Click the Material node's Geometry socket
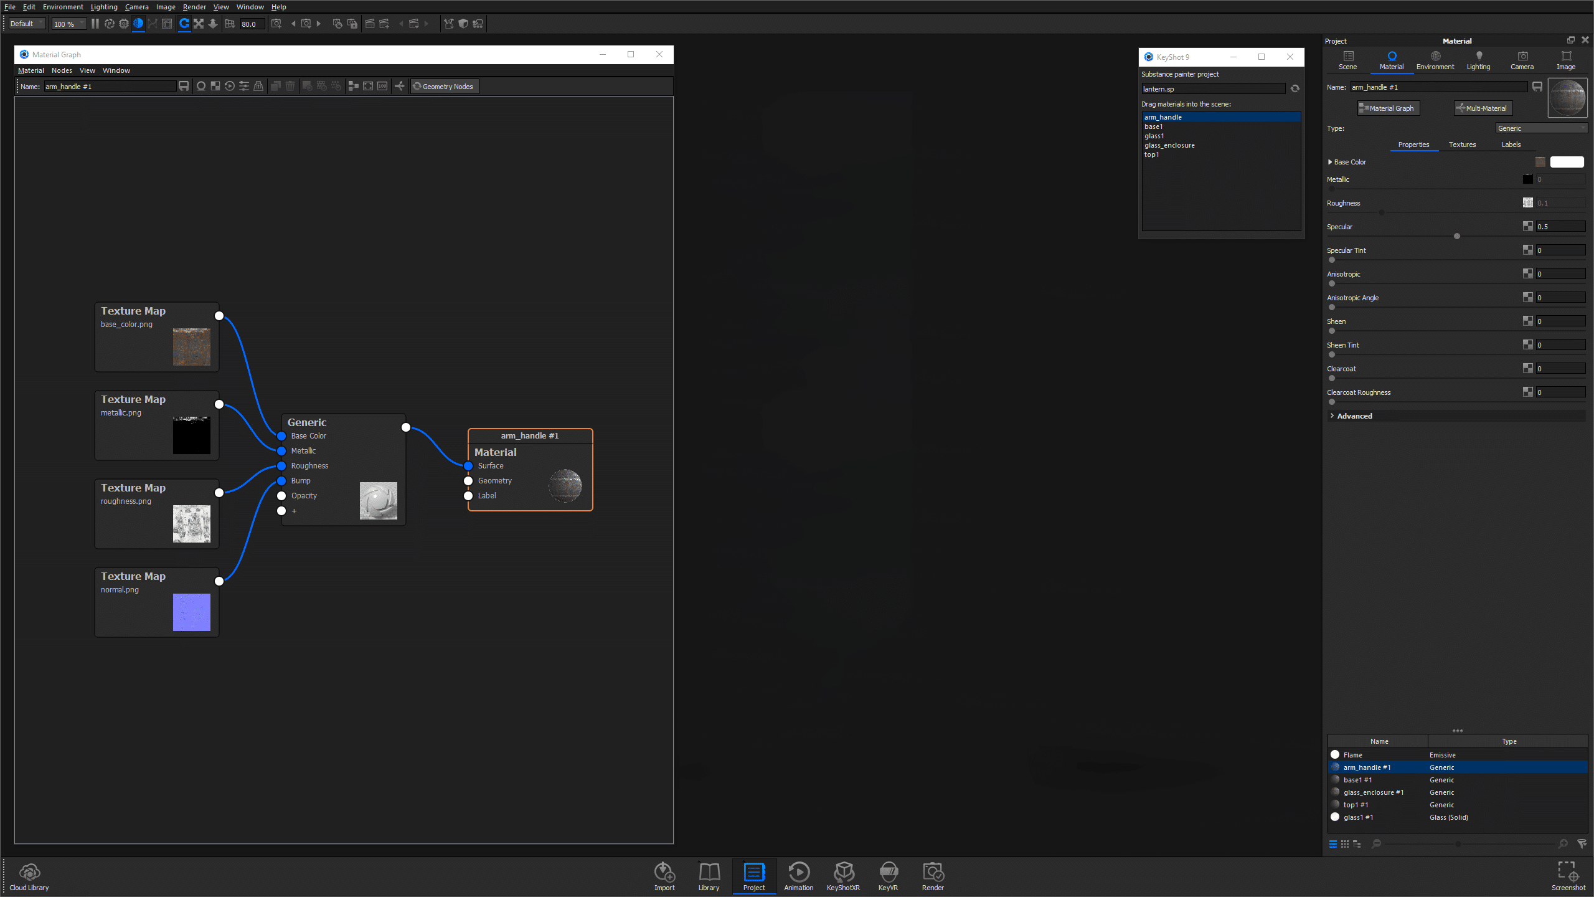1594x897 pixels. (x=468, y=481)
